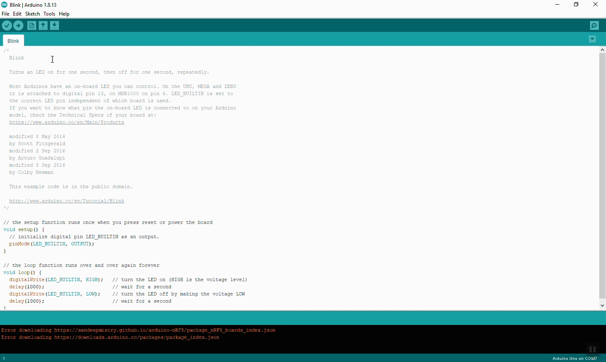Follow the arduino.cc Tutorial/Blink link
The image size is (606, 362).
click(x=66, y=201)
